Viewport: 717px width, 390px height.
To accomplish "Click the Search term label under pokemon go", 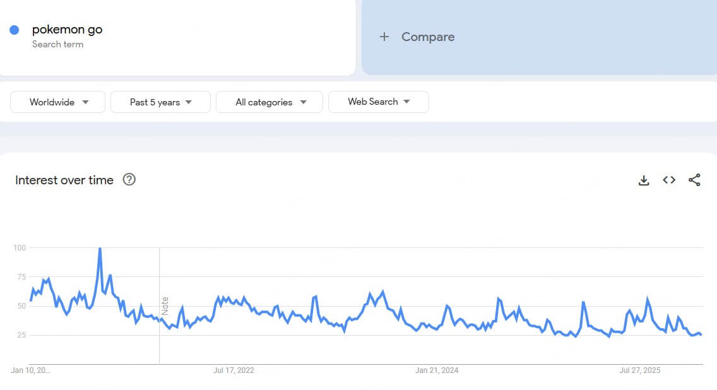I will [x=57, y=44].
